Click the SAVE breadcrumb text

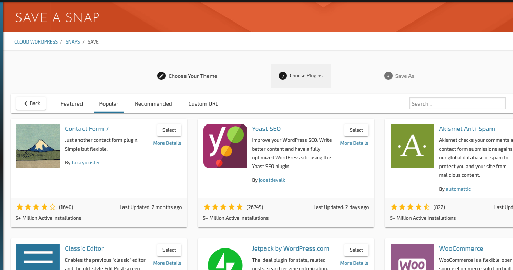point(93,42)
